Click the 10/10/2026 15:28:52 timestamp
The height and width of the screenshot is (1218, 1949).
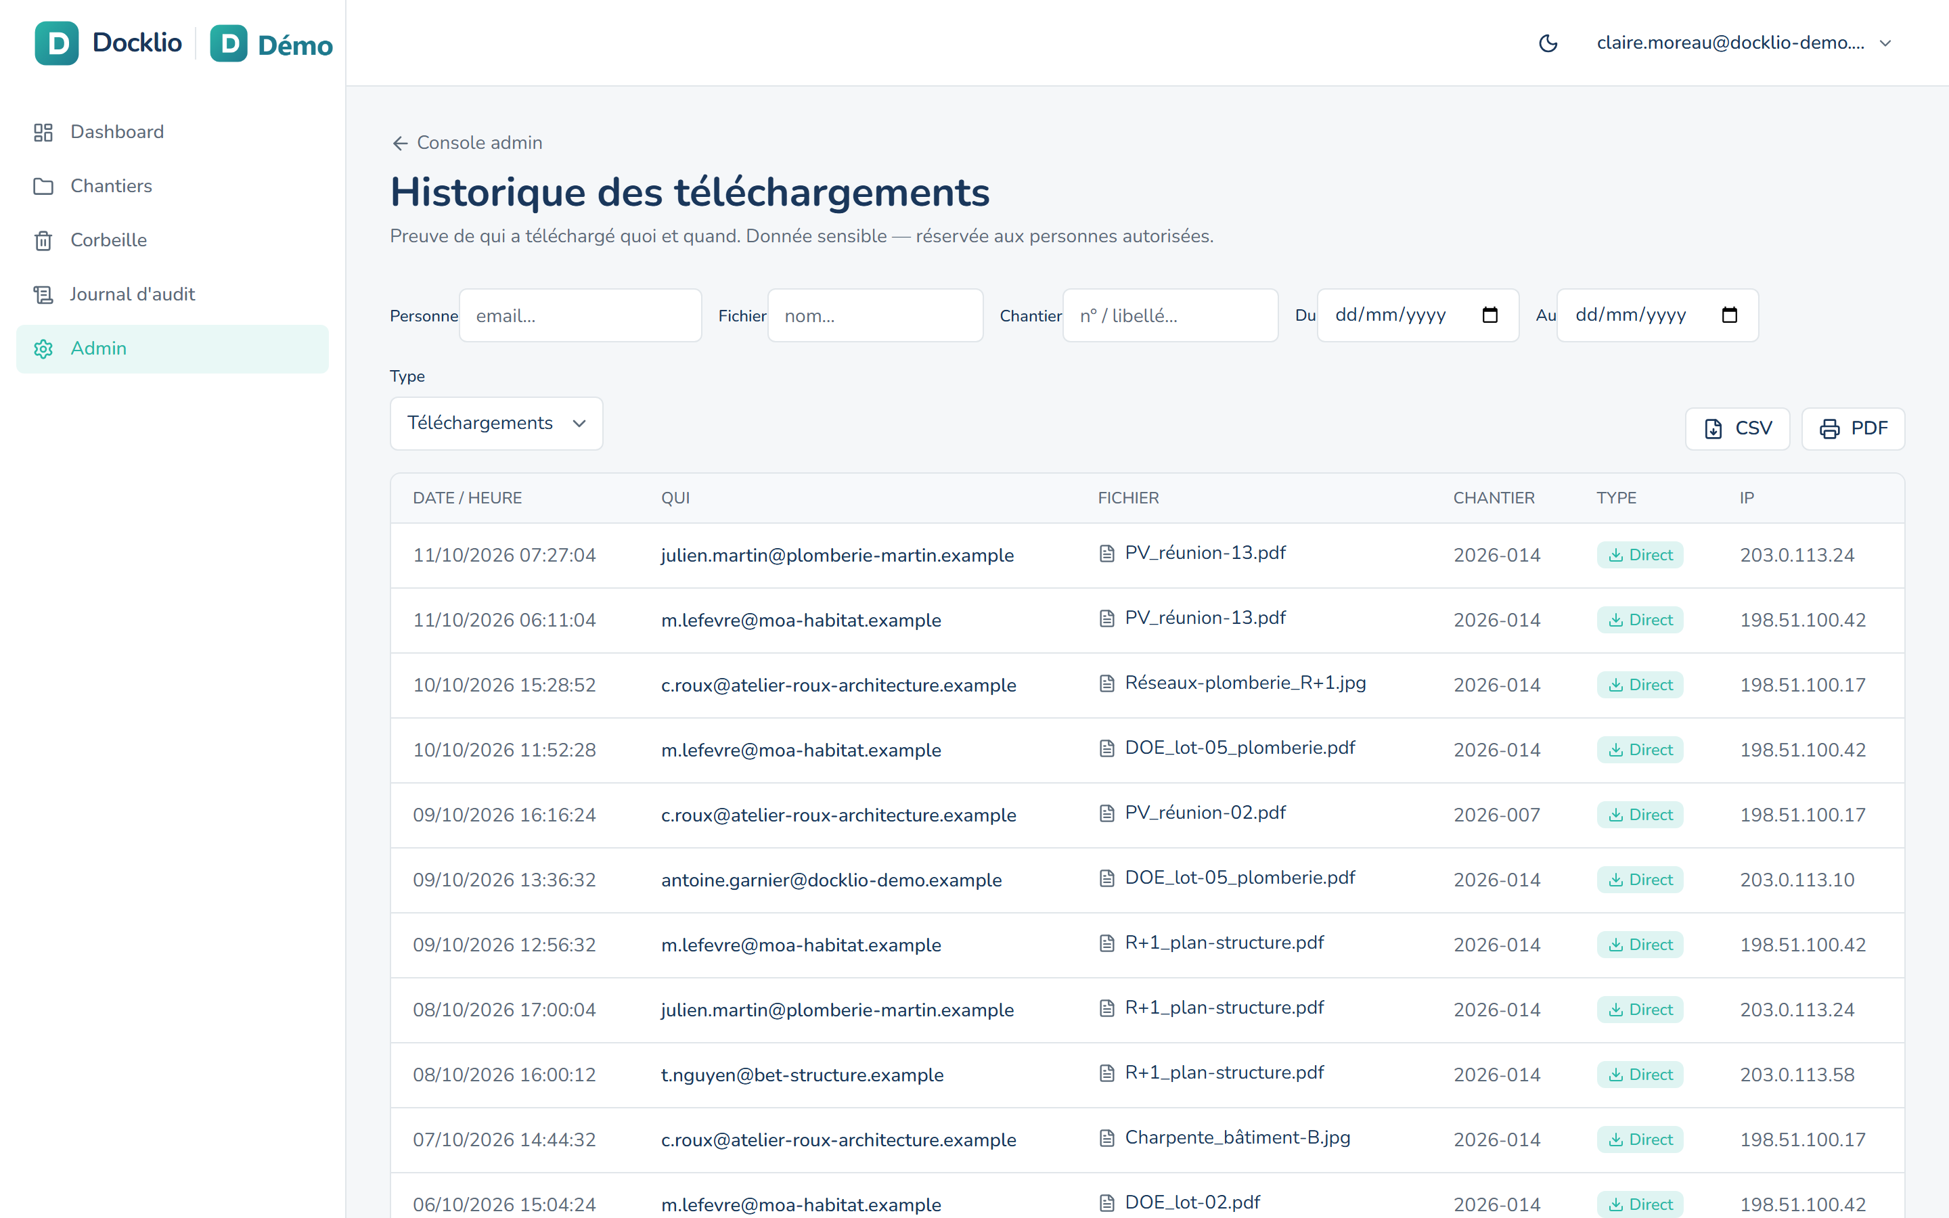(x=504, y=685)
